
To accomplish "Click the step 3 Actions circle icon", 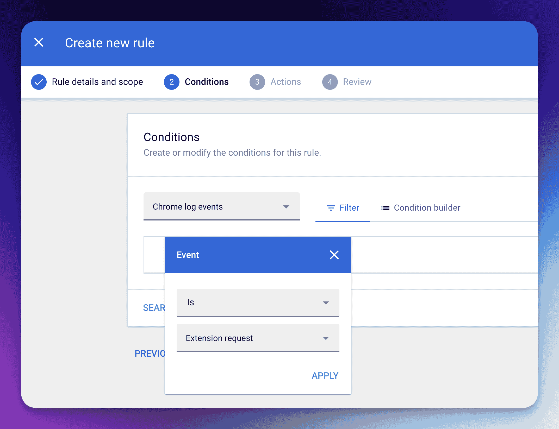I will (257, 82).
